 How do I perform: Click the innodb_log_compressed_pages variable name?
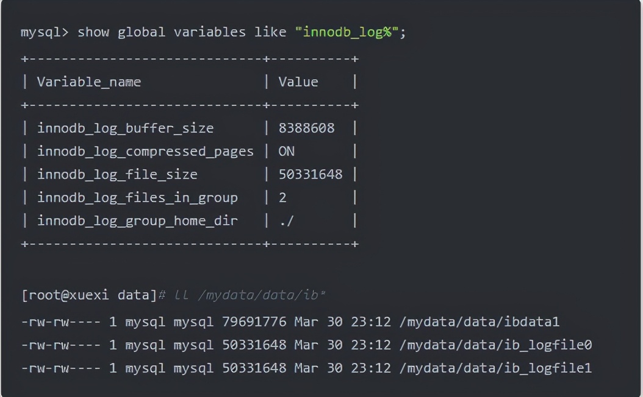pos(146,152)
